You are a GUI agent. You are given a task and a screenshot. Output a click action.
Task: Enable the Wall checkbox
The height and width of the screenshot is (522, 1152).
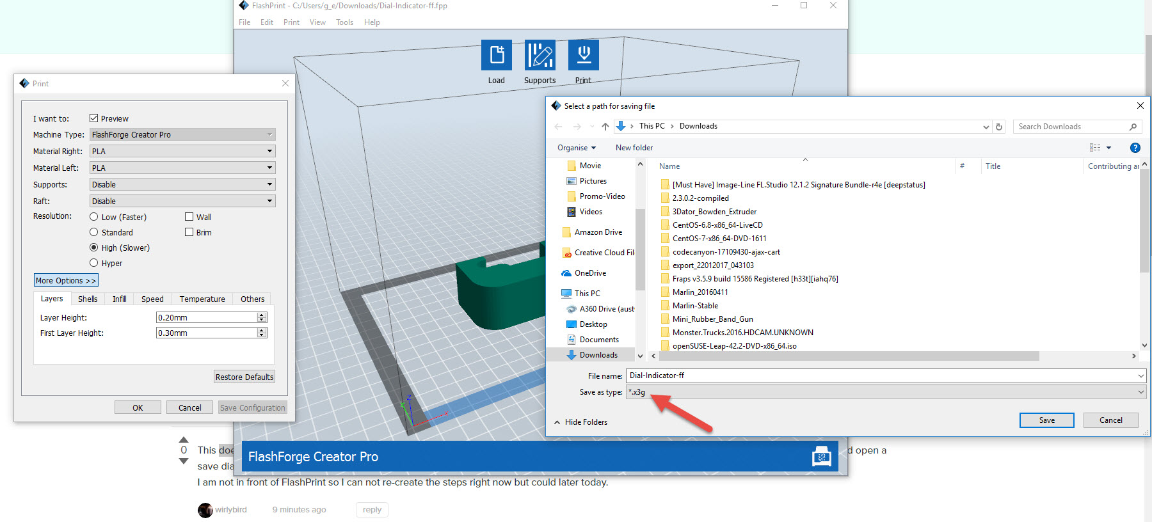point(189,217)
